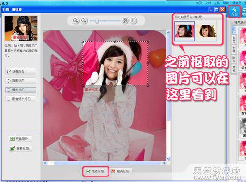
Task: Open the 工具 menu
Action: click(x=217, y=3)
